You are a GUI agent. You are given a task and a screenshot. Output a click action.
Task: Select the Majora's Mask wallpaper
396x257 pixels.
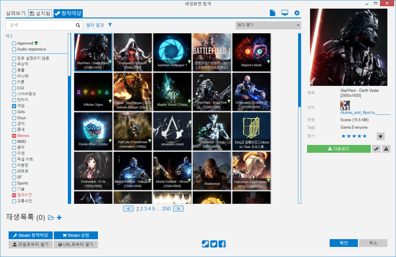251,52
